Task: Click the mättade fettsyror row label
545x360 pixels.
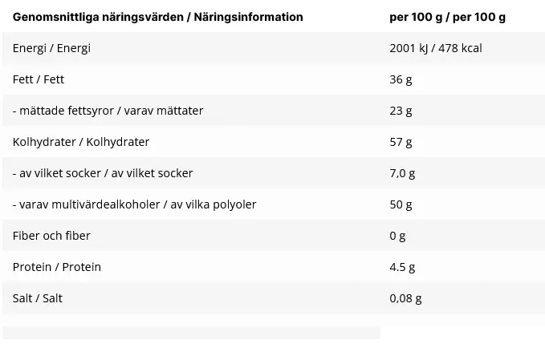Action: coord(108,111)
